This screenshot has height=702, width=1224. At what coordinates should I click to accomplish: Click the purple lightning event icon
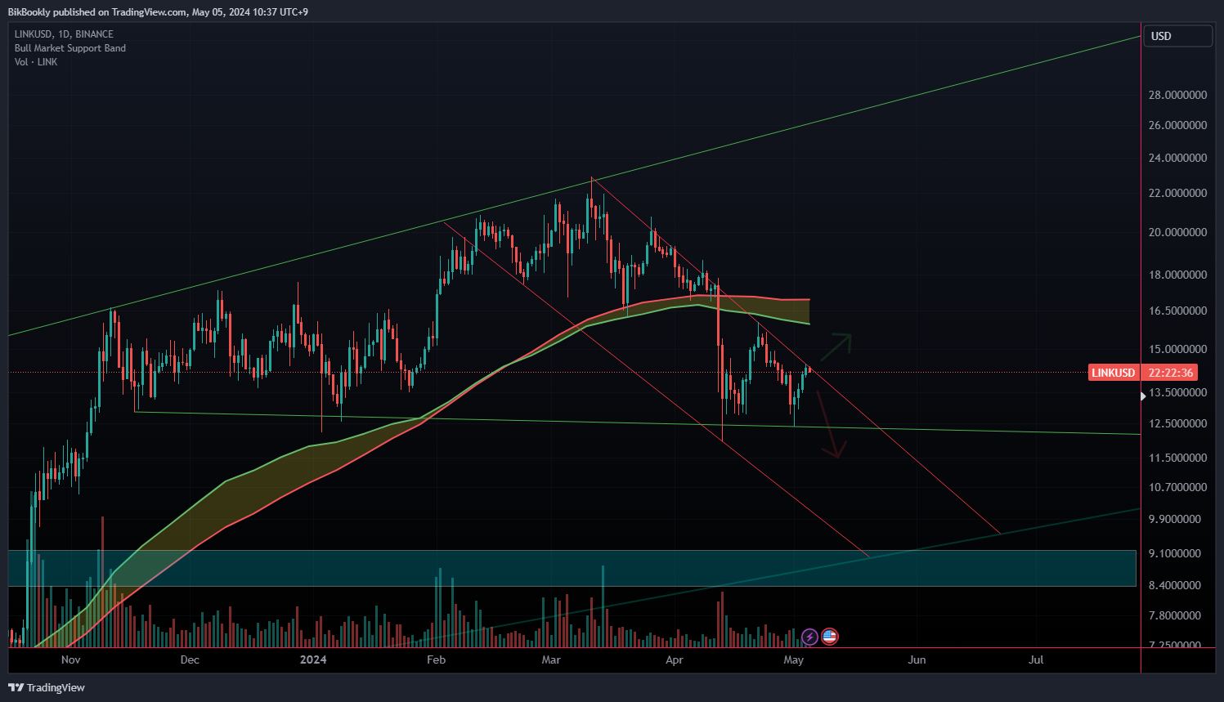(809, 637)
